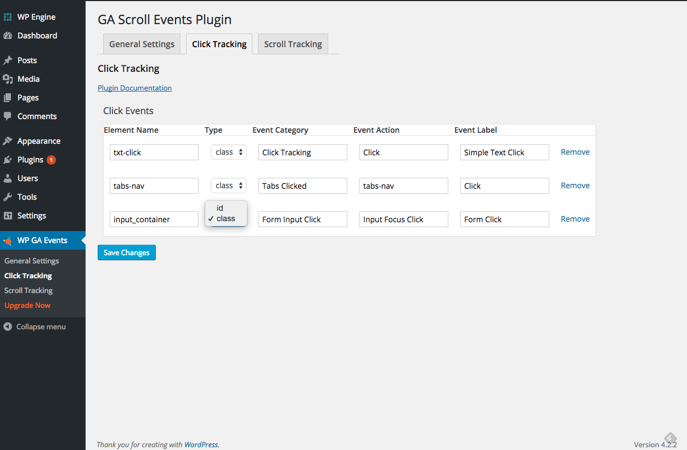The height and width of the screenshot is (450, 687).
Task: Click the Upgrade Now link
Action: (x=27, y=305)
